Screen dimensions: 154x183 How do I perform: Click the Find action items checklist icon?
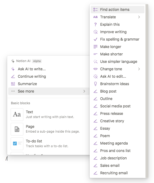click(95, 10)
